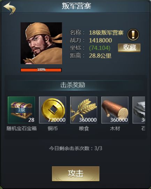Click the 今日剩余击杀次数 3/3 text

pyautogui.click(x=76, y=148)
